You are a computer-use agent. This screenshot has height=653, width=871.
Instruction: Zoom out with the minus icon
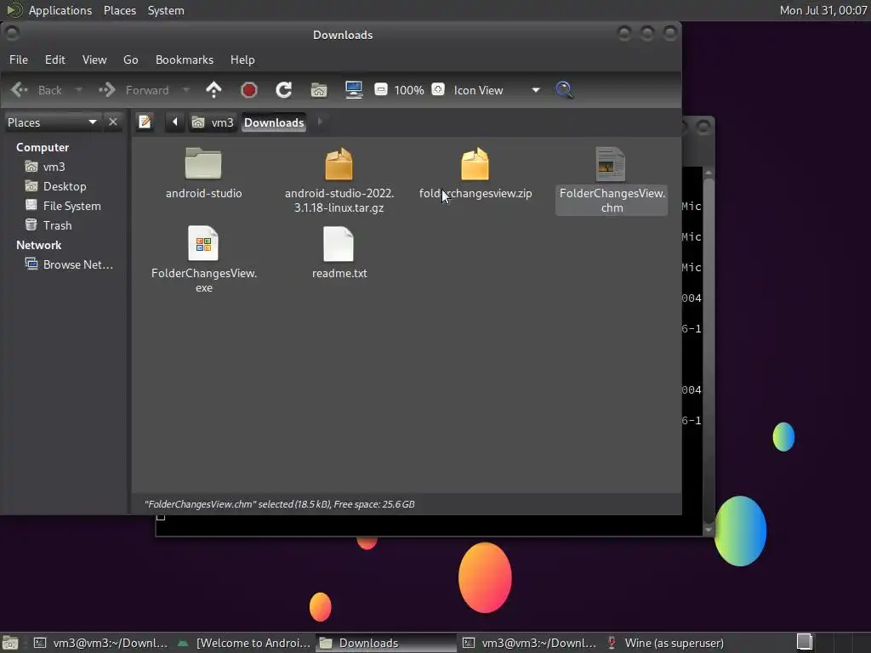[380, 89]
